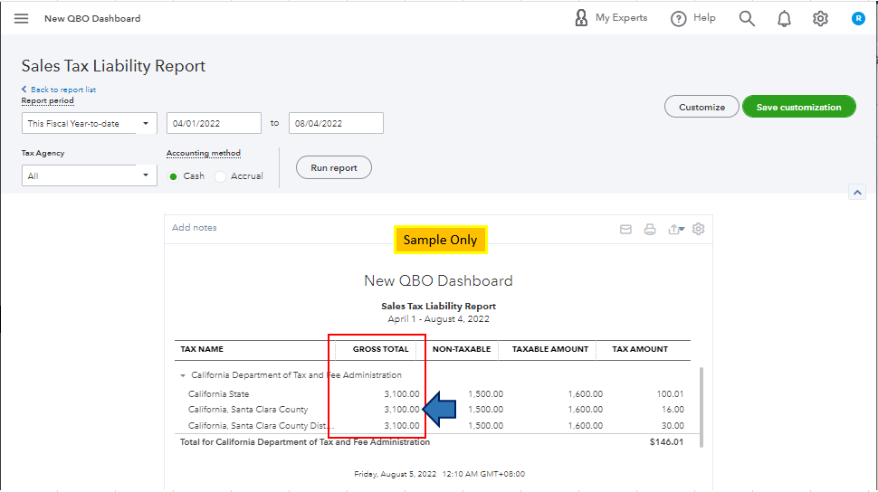This screenshot has width=878, height=492.
Task: Click the Run report button
Action: 334,167
